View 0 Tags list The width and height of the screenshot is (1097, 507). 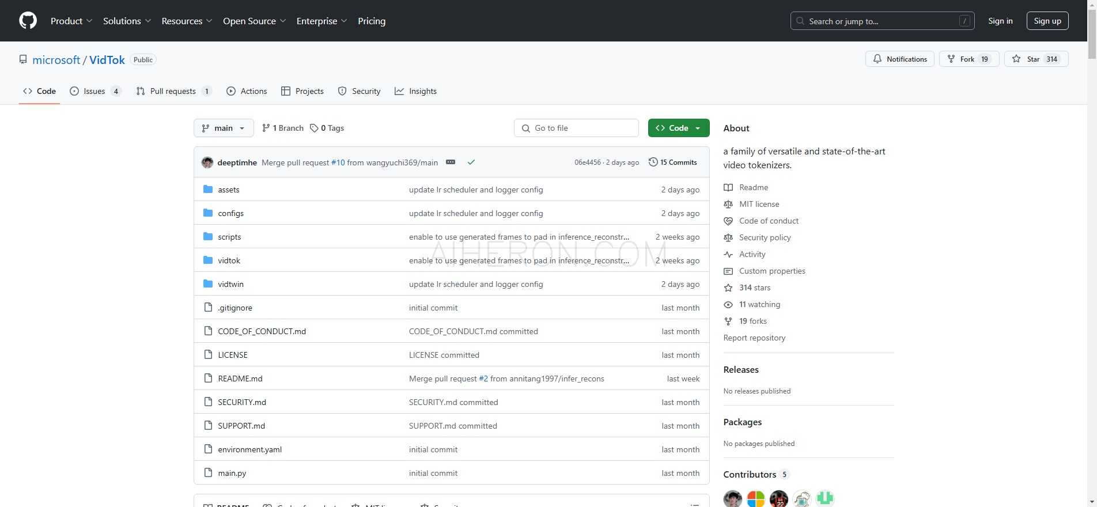click(x=327, y=128)
